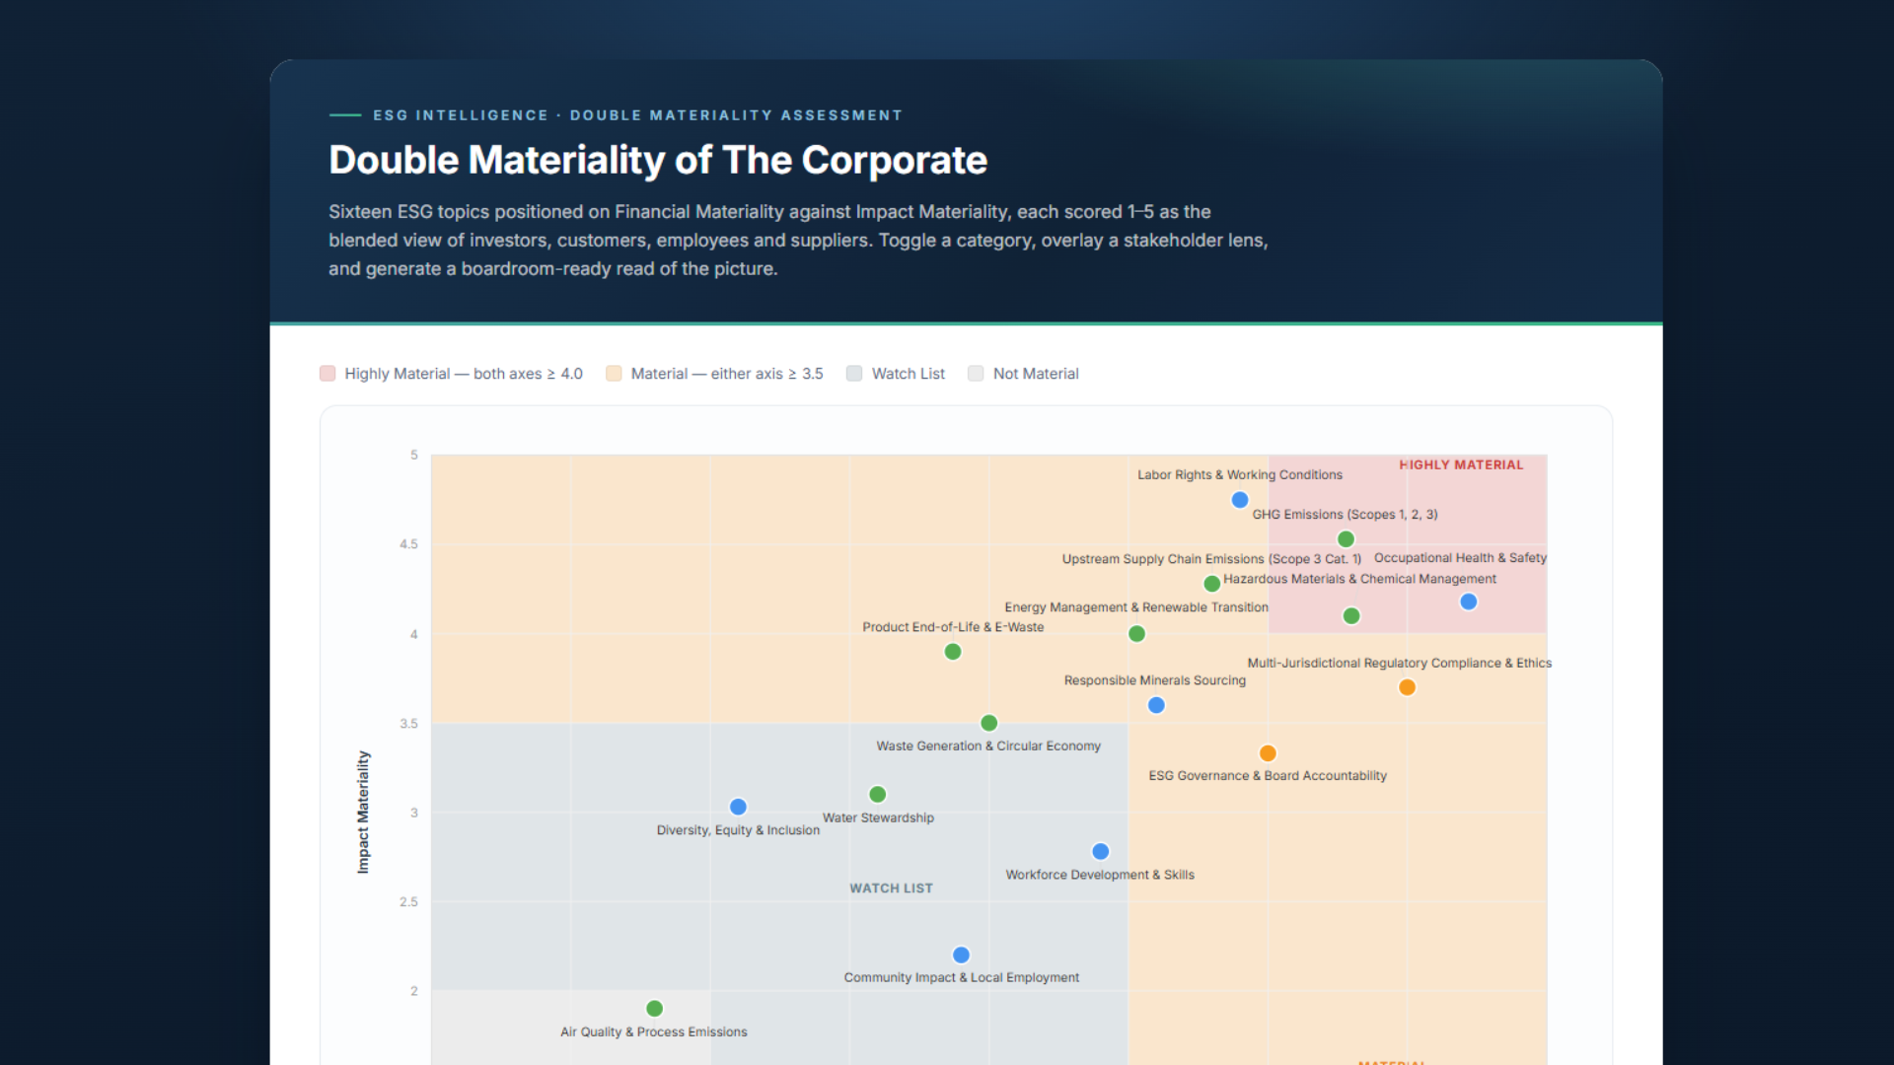Click the Highly Material pink legend swatch
Image resolution: width=1894 pixels, height=1065 pixels.
[x=328, y=374]
